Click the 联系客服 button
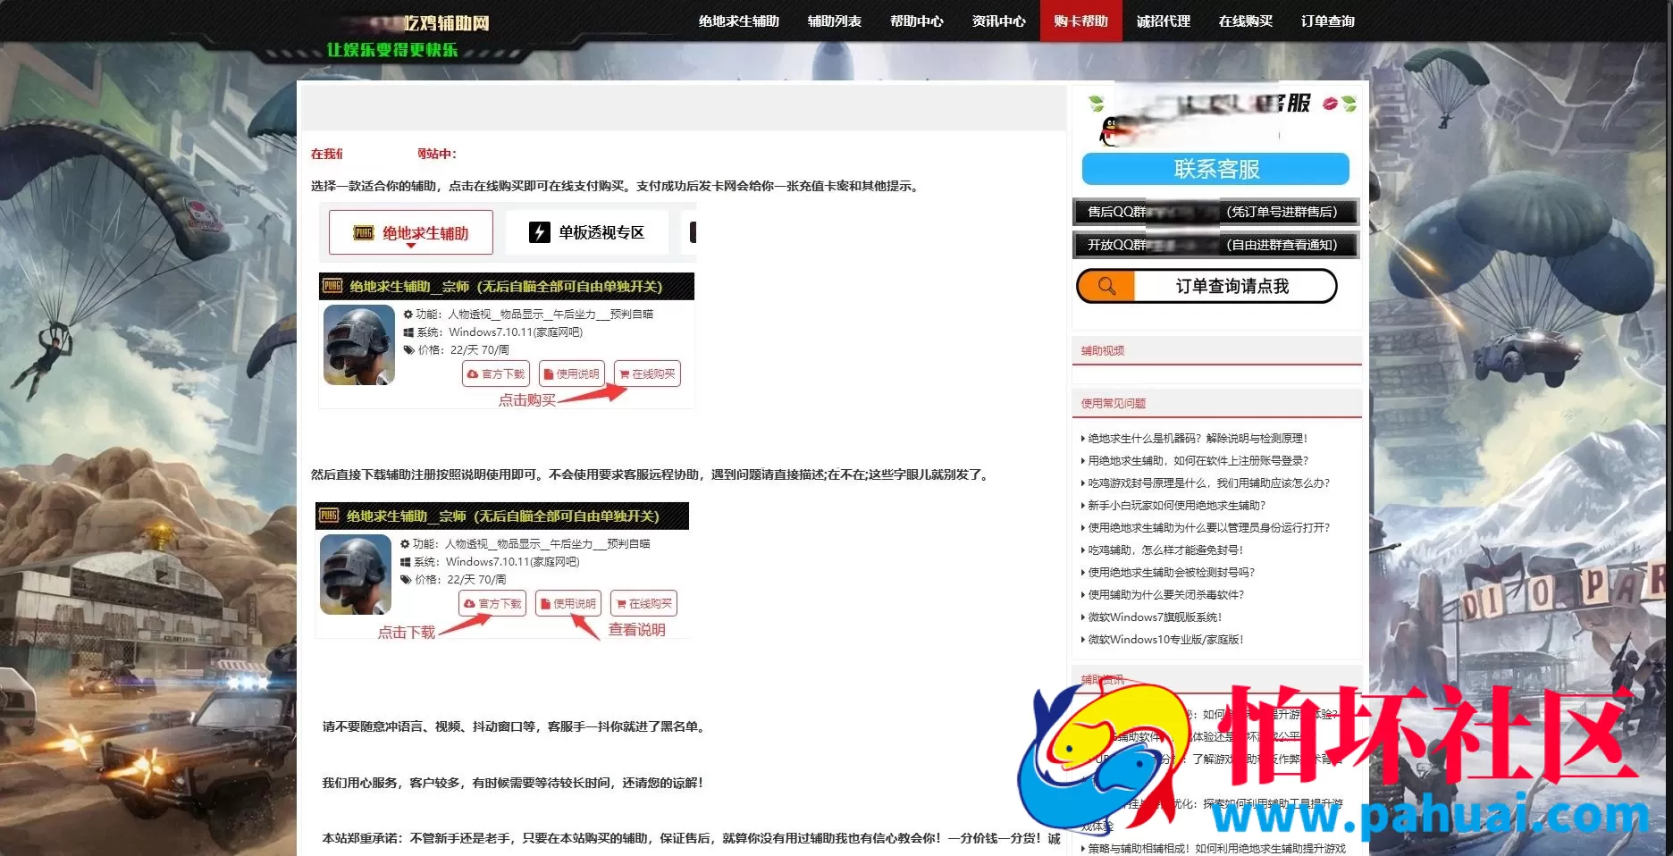1673x856 pixels. (x=1215, y=169)
